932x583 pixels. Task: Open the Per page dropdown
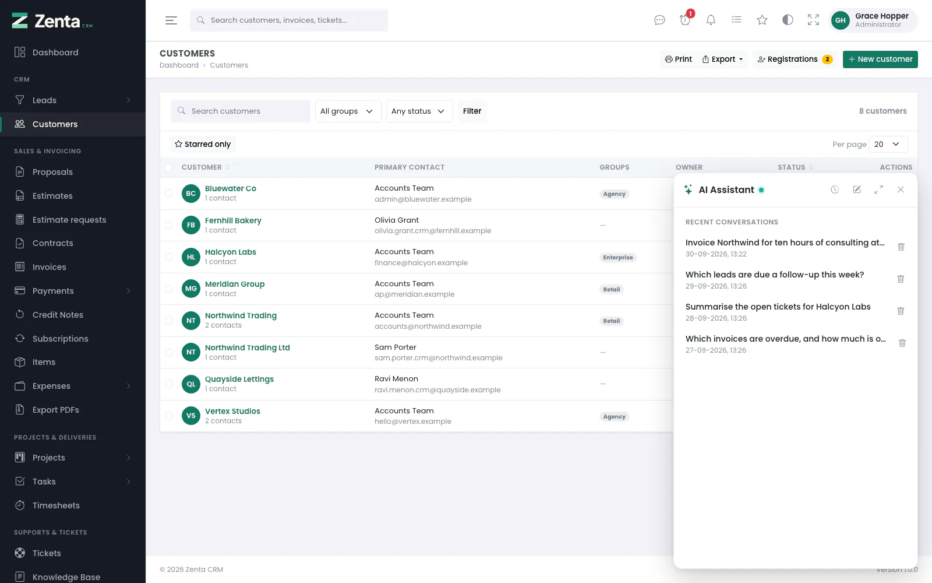888,144
